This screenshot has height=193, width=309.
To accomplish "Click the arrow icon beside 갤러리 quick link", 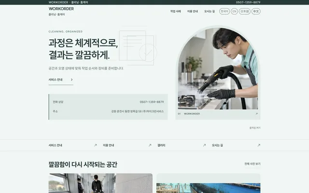I will (204, 145).
